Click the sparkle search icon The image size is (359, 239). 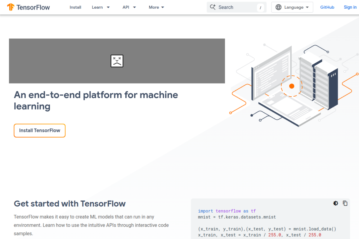pos(213,7)
